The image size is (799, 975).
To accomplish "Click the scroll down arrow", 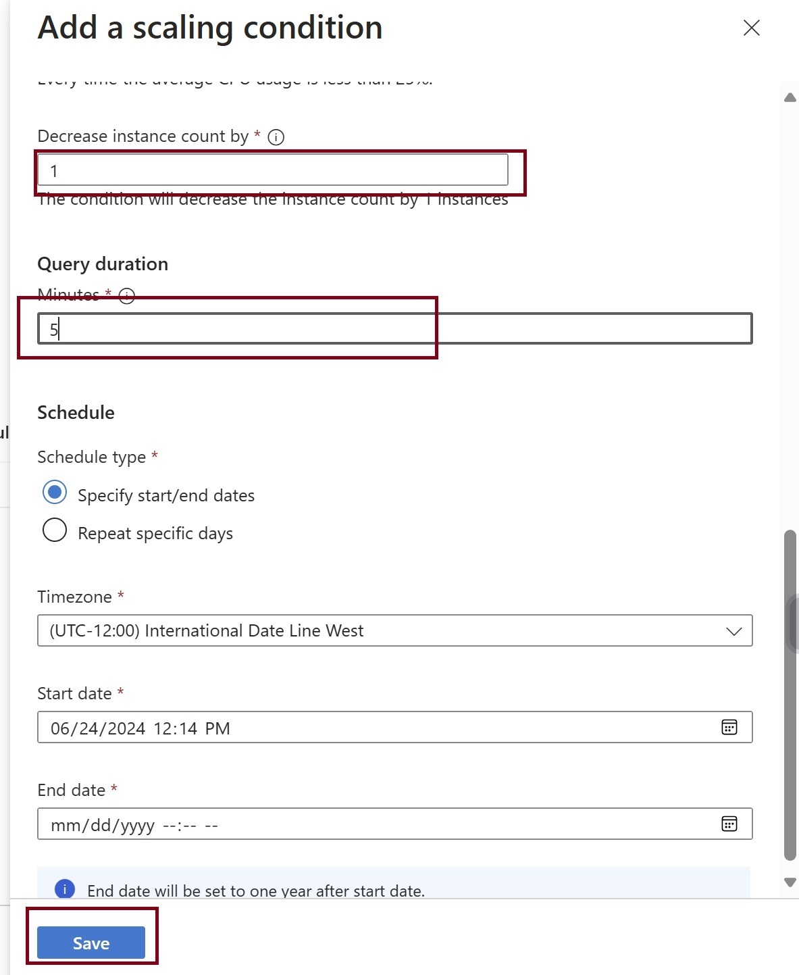I will tap(790, 882).
